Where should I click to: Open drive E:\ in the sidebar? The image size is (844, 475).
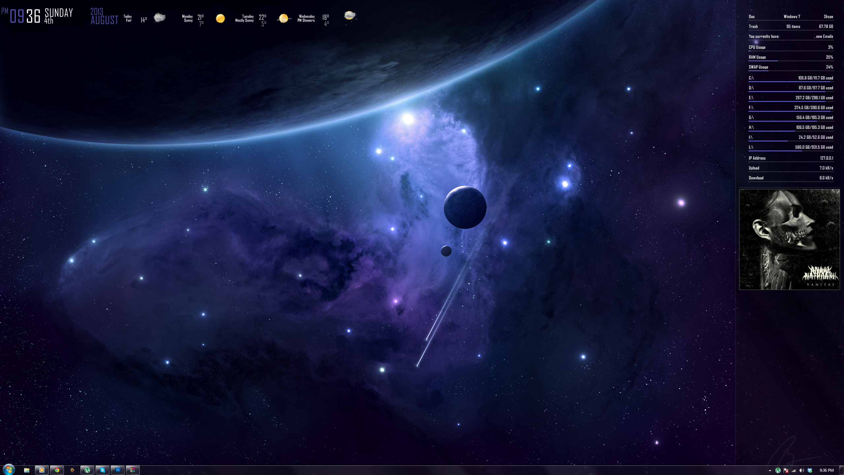click(x=751, y=98)
